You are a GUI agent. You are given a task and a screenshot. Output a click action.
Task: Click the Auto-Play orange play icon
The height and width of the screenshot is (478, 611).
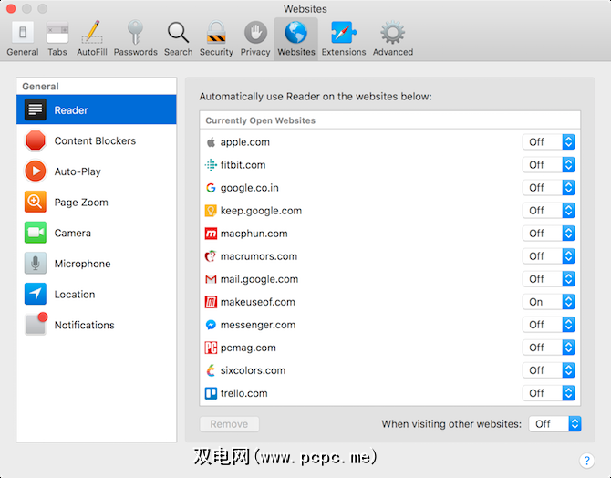[x=36, y=171]
